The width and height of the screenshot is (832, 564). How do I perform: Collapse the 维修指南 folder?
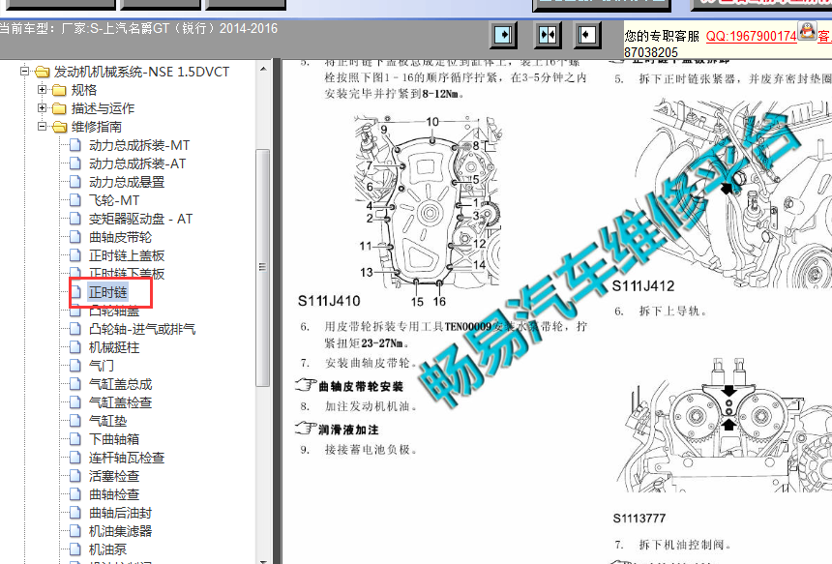pos(42,127)
